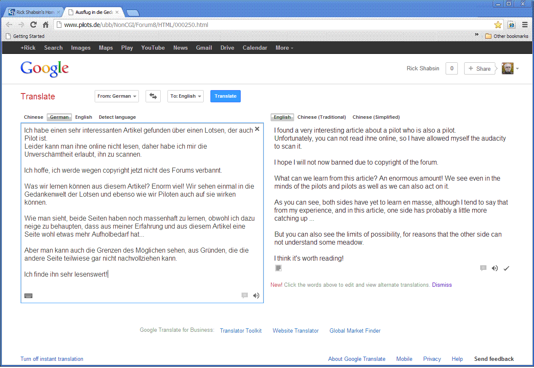Image resolution: width=534 pixels, height=368 pixels.
Task: Click the select-all icon below translation
Action: 278,268
